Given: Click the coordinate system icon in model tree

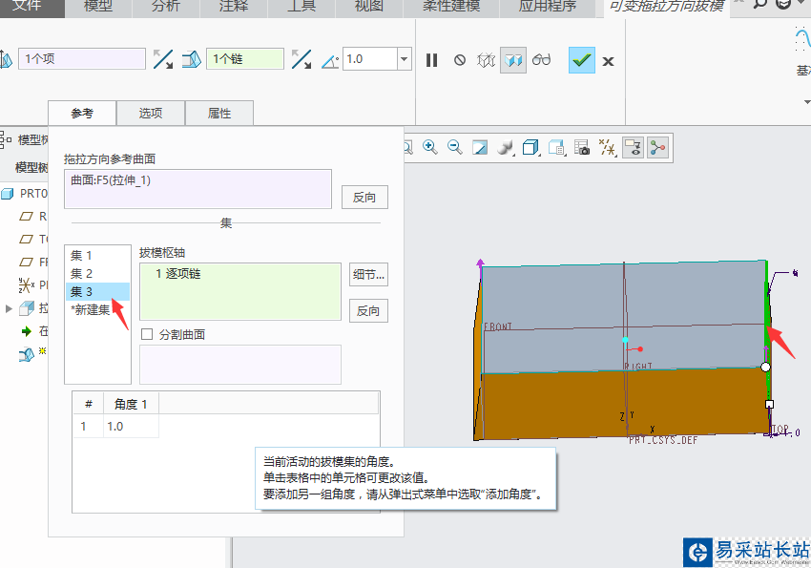Looking at the screenshot, I should tap(27, 285).
